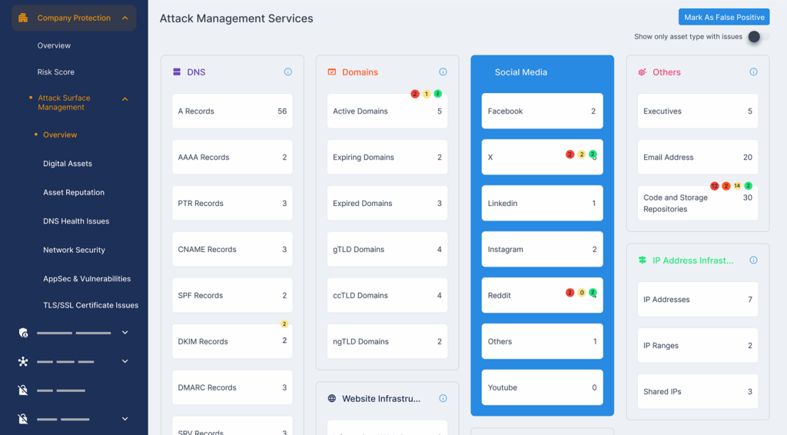Open the Others panel info icon
This screenshot has width=787, height=435.
753,71
